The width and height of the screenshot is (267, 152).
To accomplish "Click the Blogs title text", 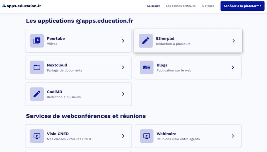I will pyautogui.click(x=162, y=65).
